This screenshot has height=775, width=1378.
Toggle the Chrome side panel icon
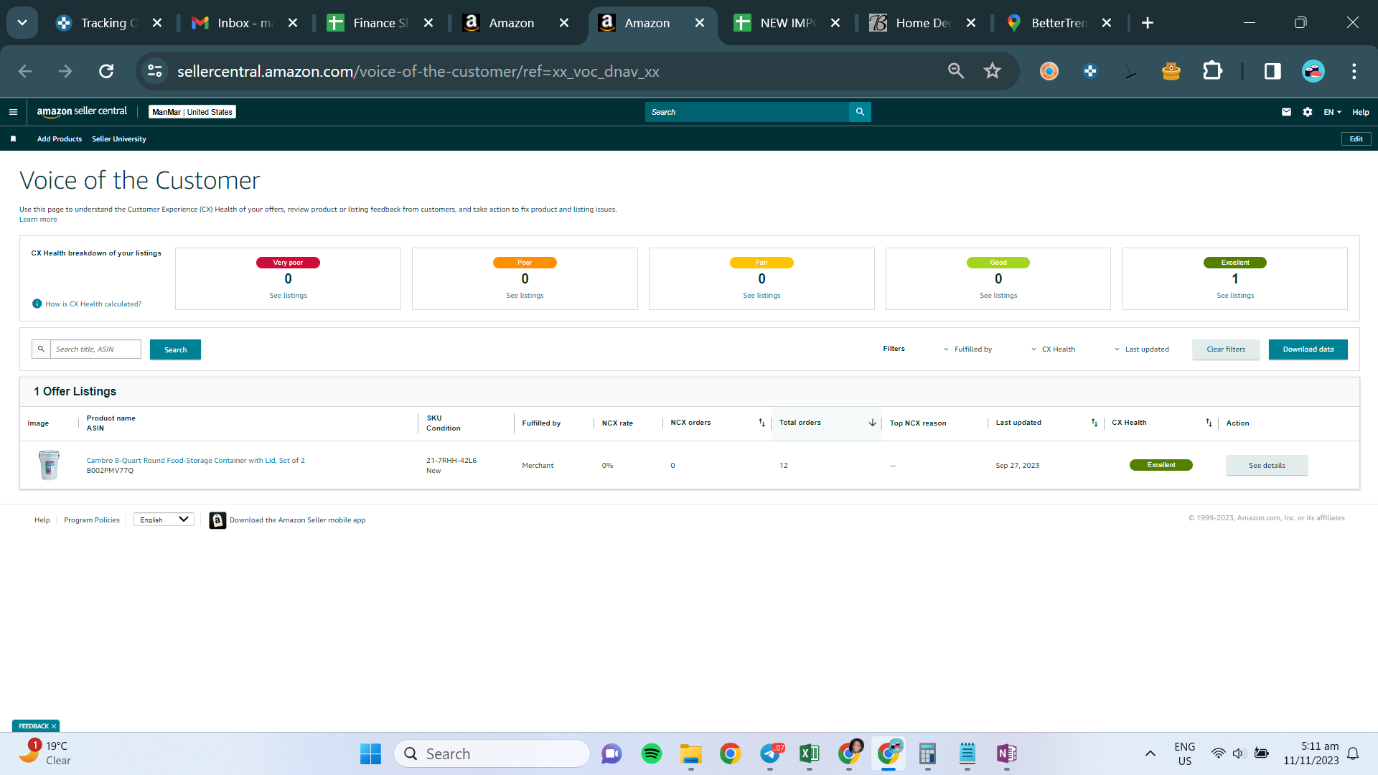point(1272,71)
